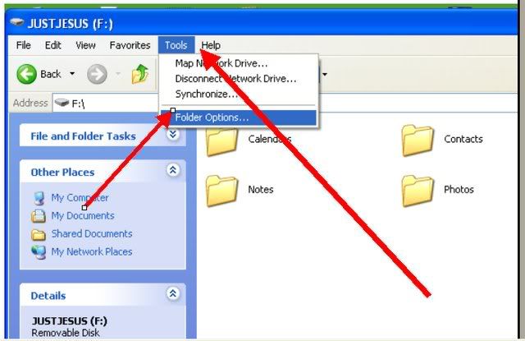The width and height of the screenshot is (525, 341).
Task: Select the Contacts folder icon
Action: [418, 141]
